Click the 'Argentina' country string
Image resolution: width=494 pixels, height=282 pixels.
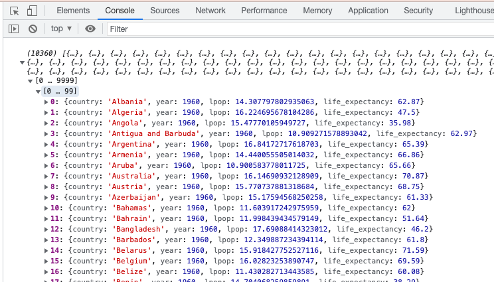(131, 144)
